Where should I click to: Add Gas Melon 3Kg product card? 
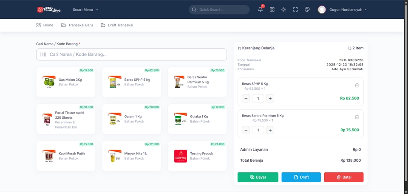(x=66, y=82)
